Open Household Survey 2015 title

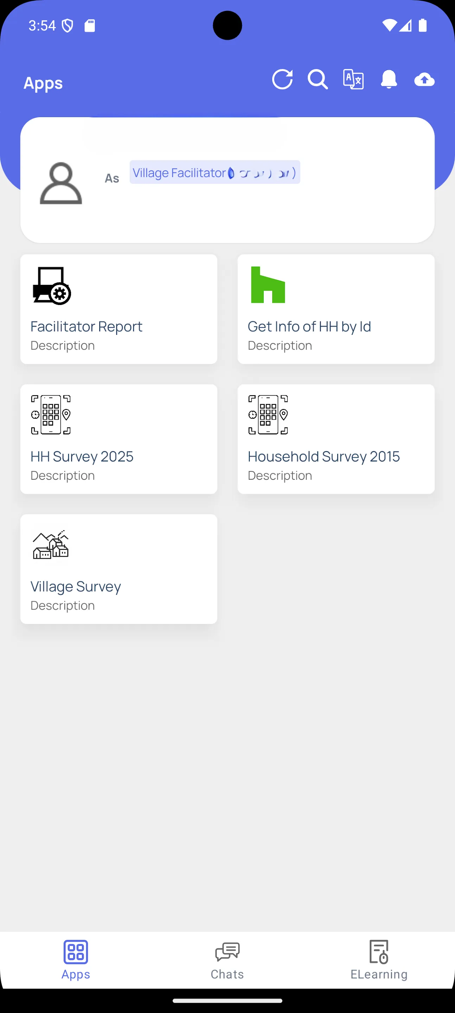point(323,456)
